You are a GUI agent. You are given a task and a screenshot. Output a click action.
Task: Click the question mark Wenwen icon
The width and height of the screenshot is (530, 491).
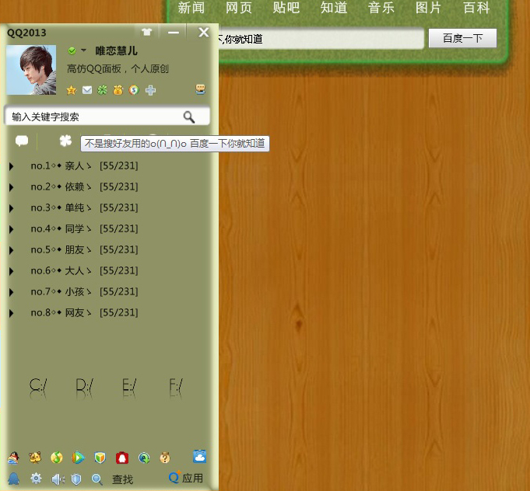pos(165,458)
